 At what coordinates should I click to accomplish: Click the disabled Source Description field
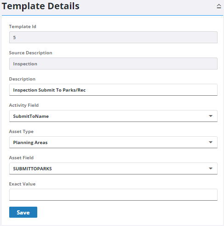coord(113,64)
